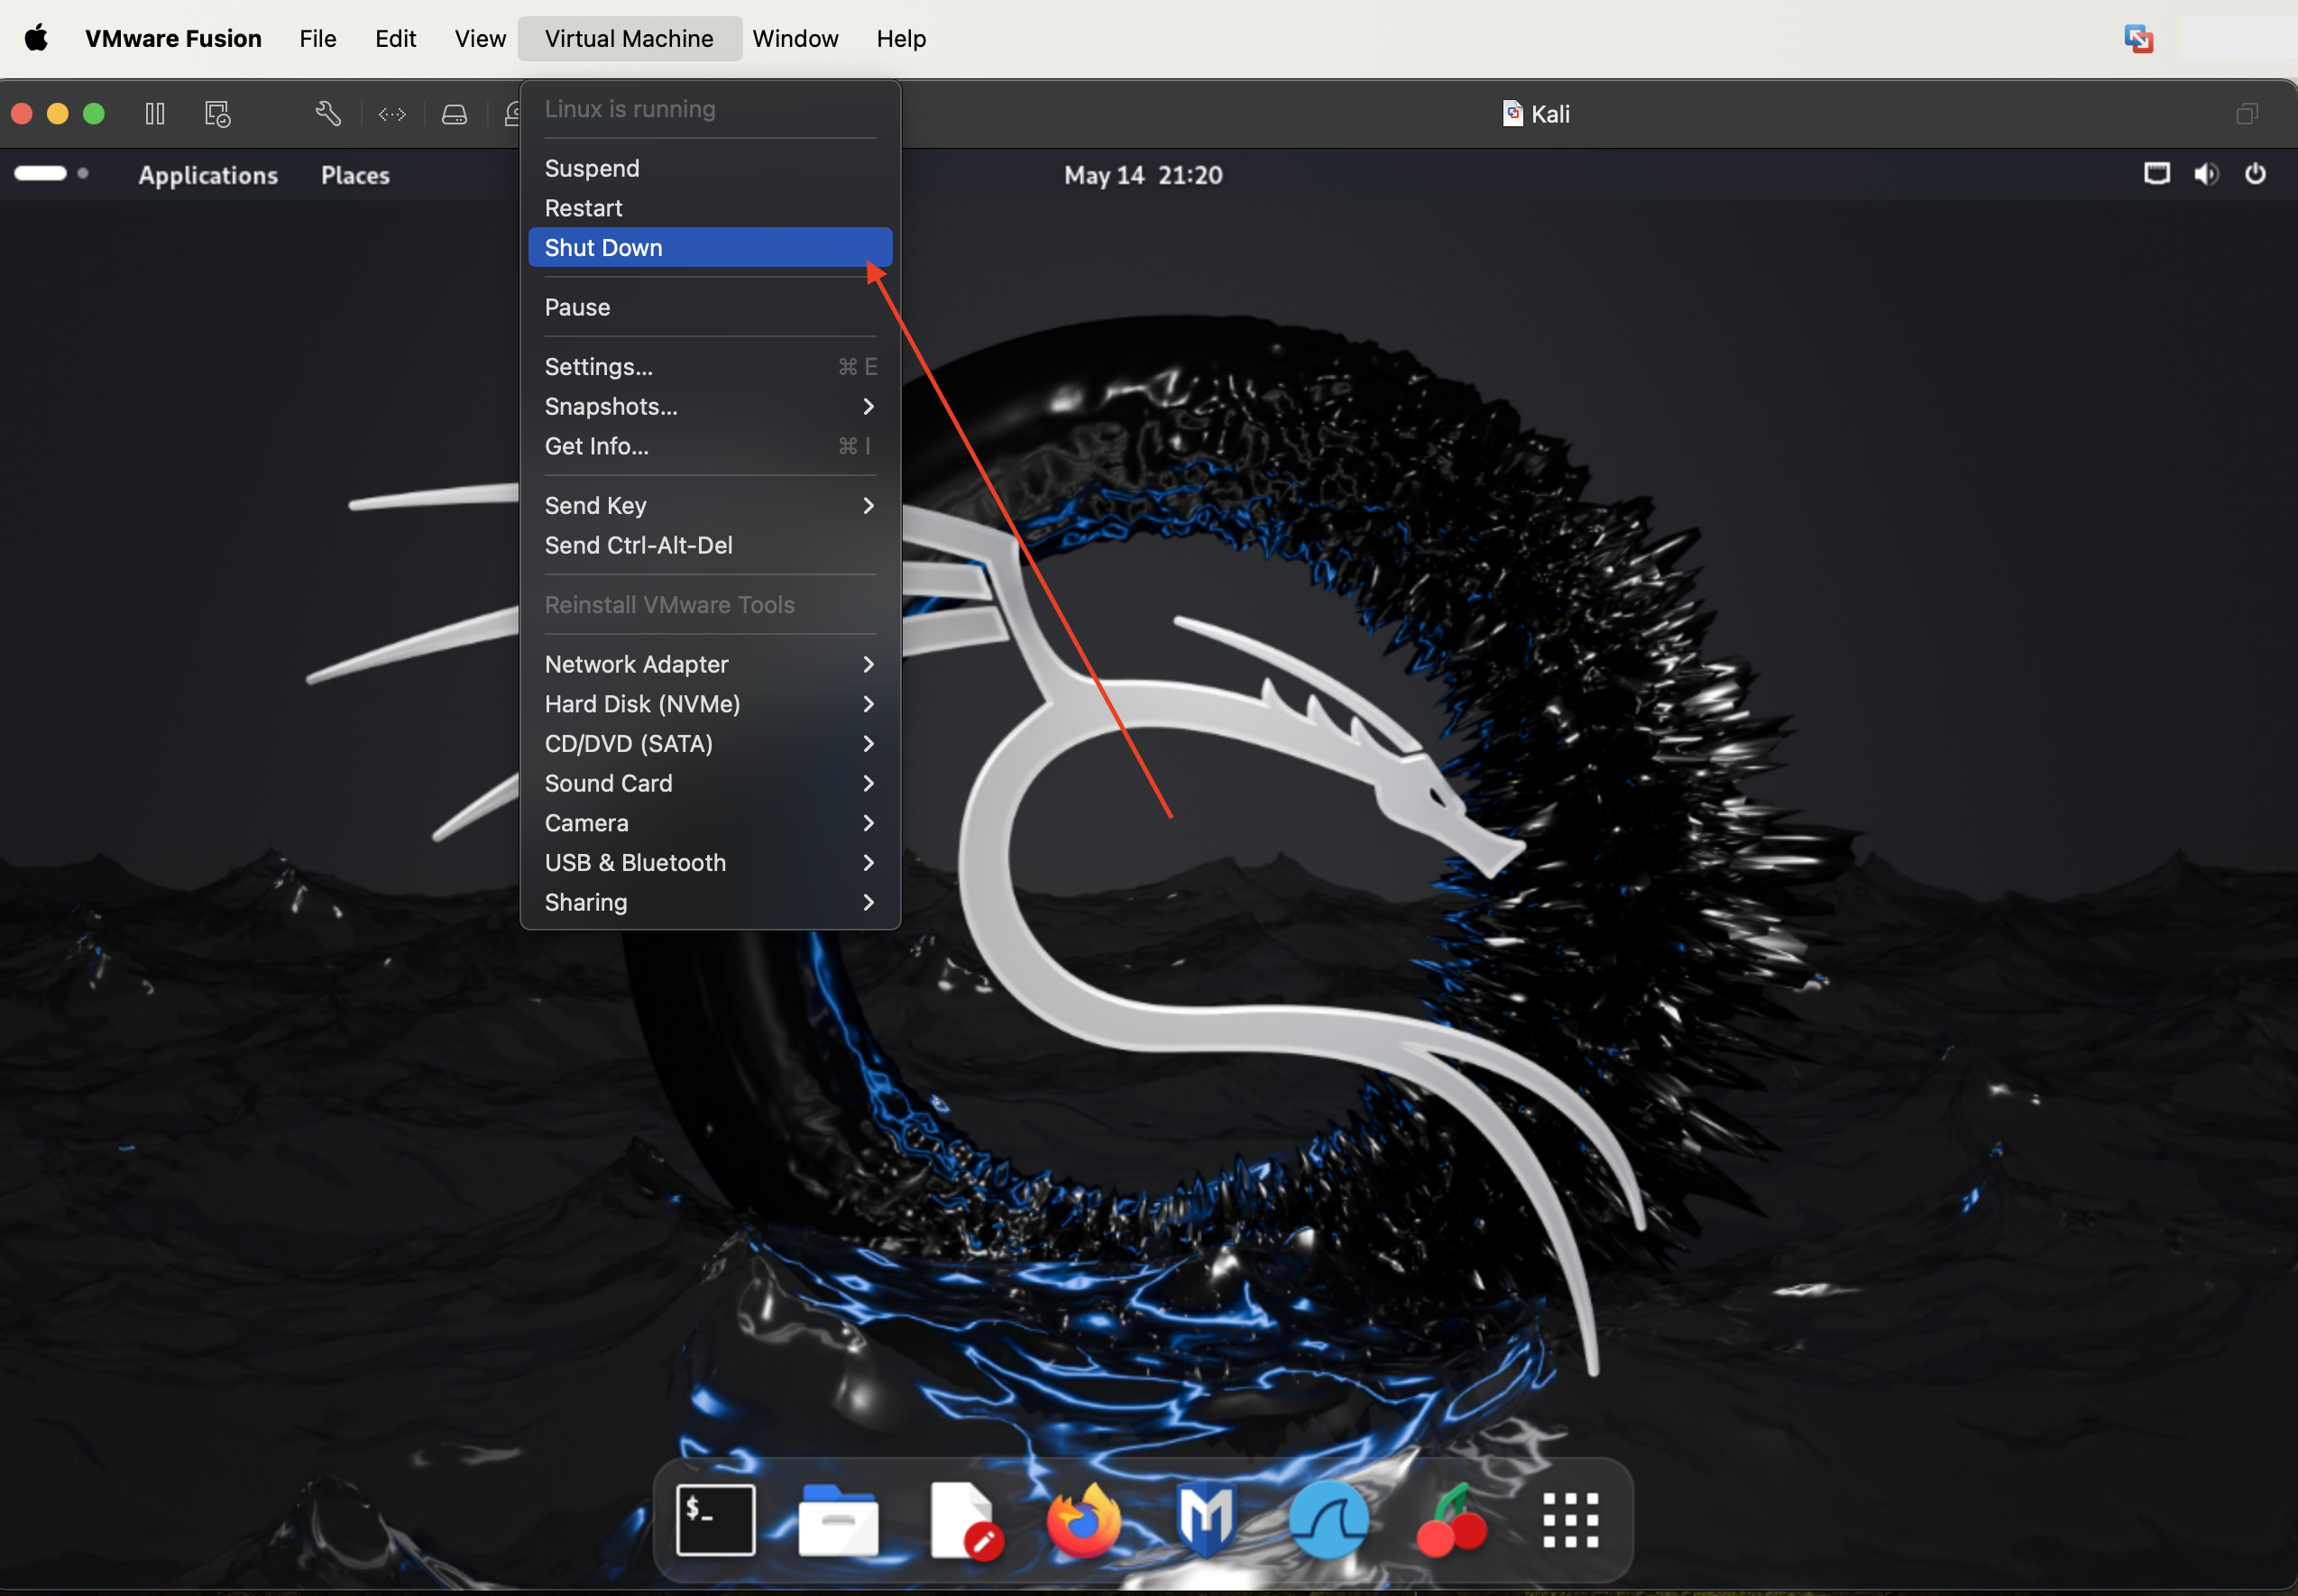Open the snapshot manager toolbar icon
Image resolution: width=2298 pixels, height=1596 pixels.
pyautogui.click(x=217, y=114)
